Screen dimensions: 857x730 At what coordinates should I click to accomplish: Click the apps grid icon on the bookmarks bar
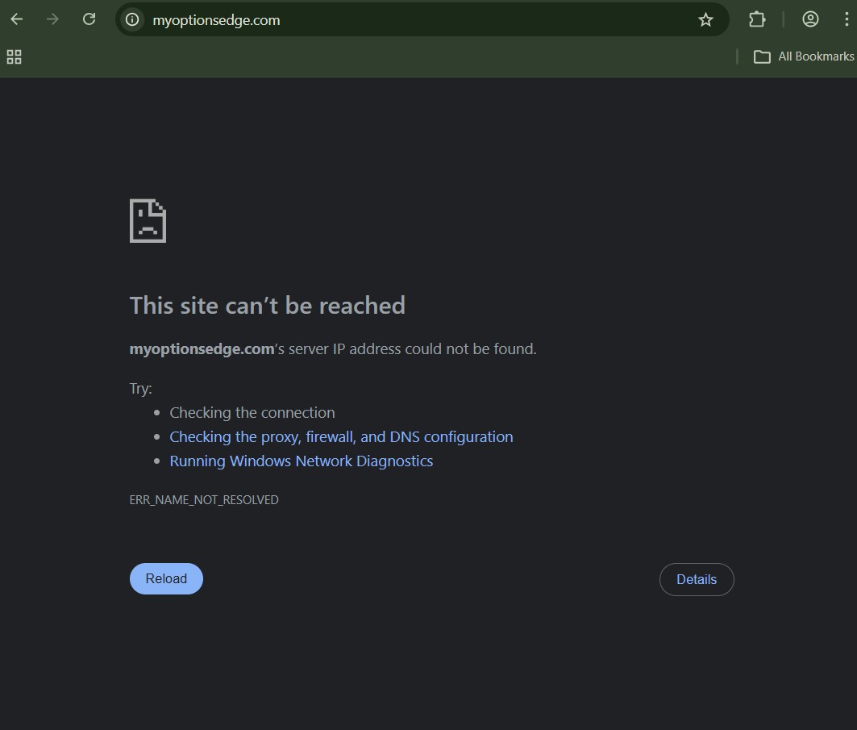[14, 56]
